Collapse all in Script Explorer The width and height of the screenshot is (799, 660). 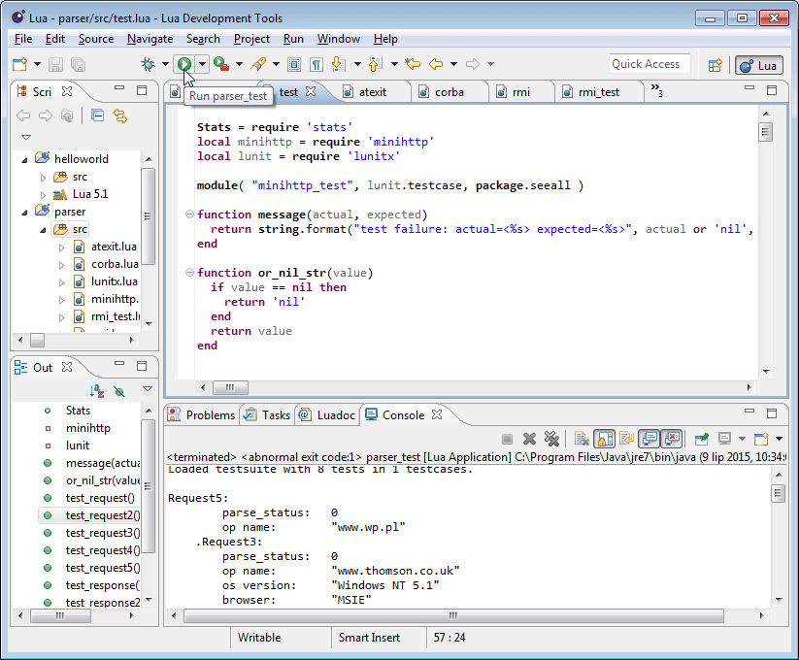tap(97, 115)
